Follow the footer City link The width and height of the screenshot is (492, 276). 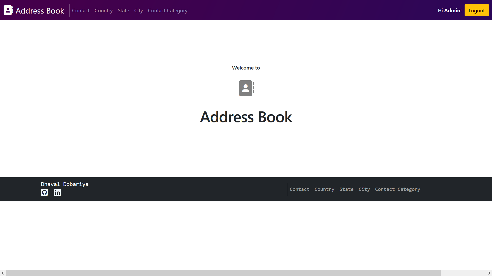[364, 189]
